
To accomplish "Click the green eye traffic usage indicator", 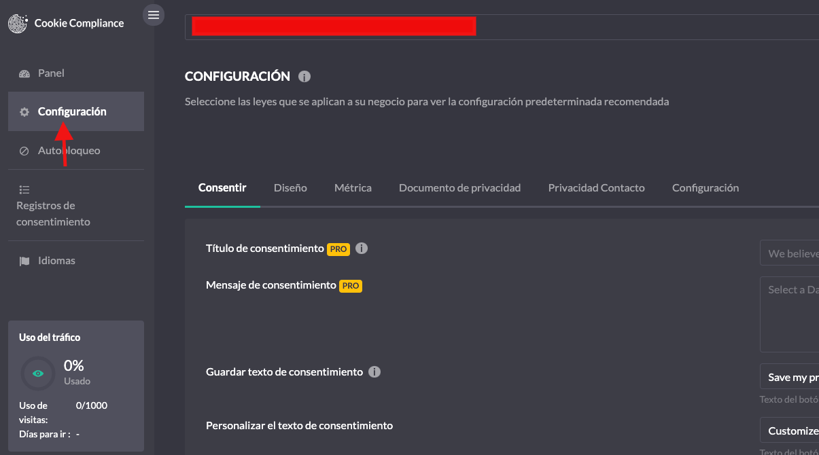I will pos(38,373).
